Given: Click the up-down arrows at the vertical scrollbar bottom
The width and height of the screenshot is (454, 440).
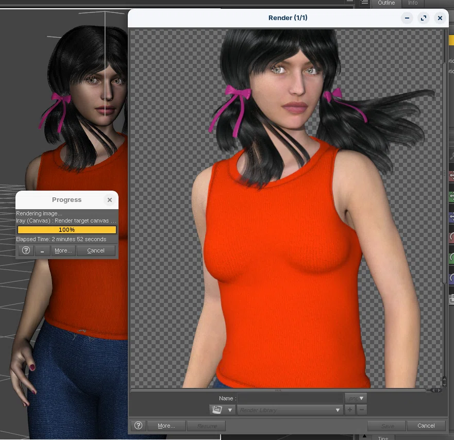Looking at the screenshot, I should click(444, 381).
